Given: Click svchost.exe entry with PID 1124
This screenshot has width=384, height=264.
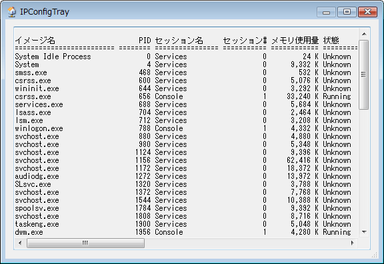Looking at the screenshot, I should (x=37, y=152).
